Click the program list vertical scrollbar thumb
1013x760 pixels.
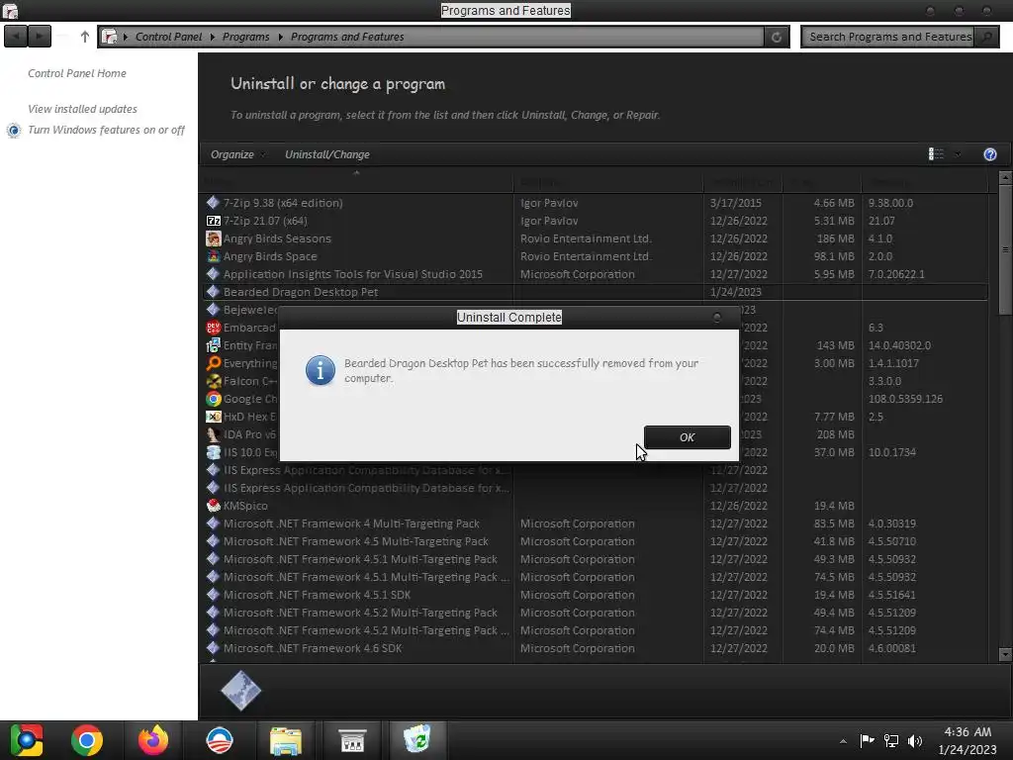(1005, 248)
